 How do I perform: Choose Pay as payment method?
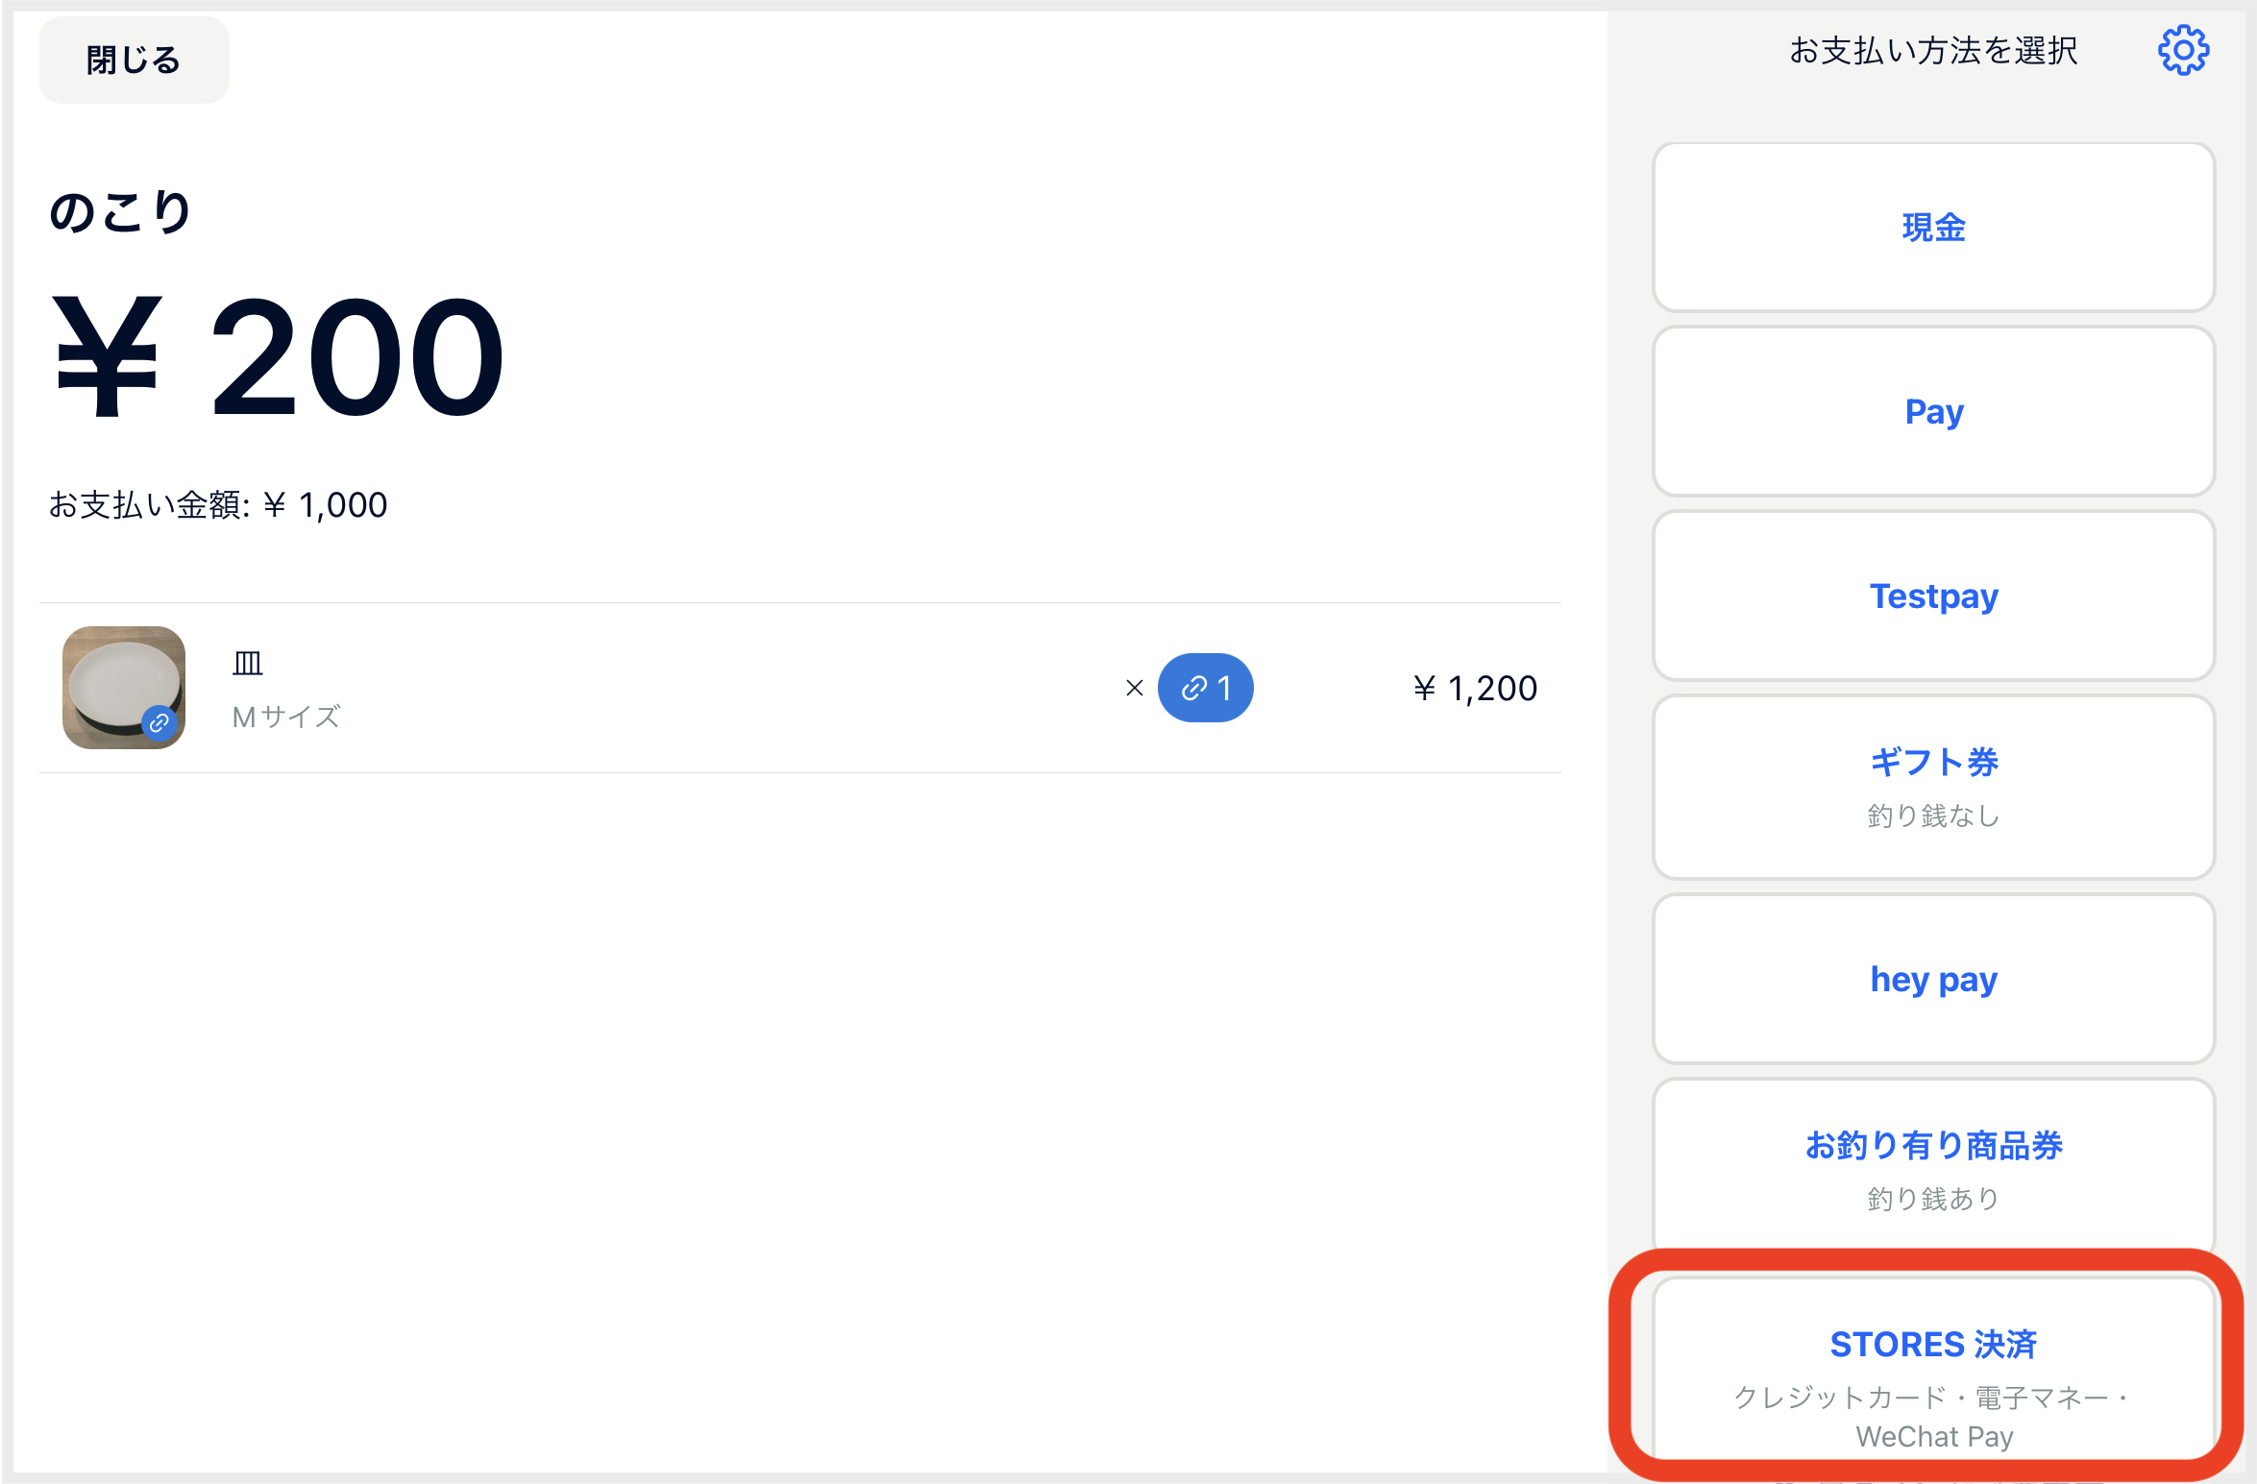[x=1933, y=411]
